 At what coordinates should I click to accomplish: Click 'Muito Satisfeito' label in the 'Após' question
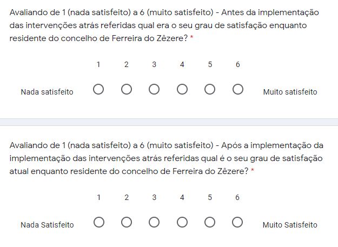290,224
